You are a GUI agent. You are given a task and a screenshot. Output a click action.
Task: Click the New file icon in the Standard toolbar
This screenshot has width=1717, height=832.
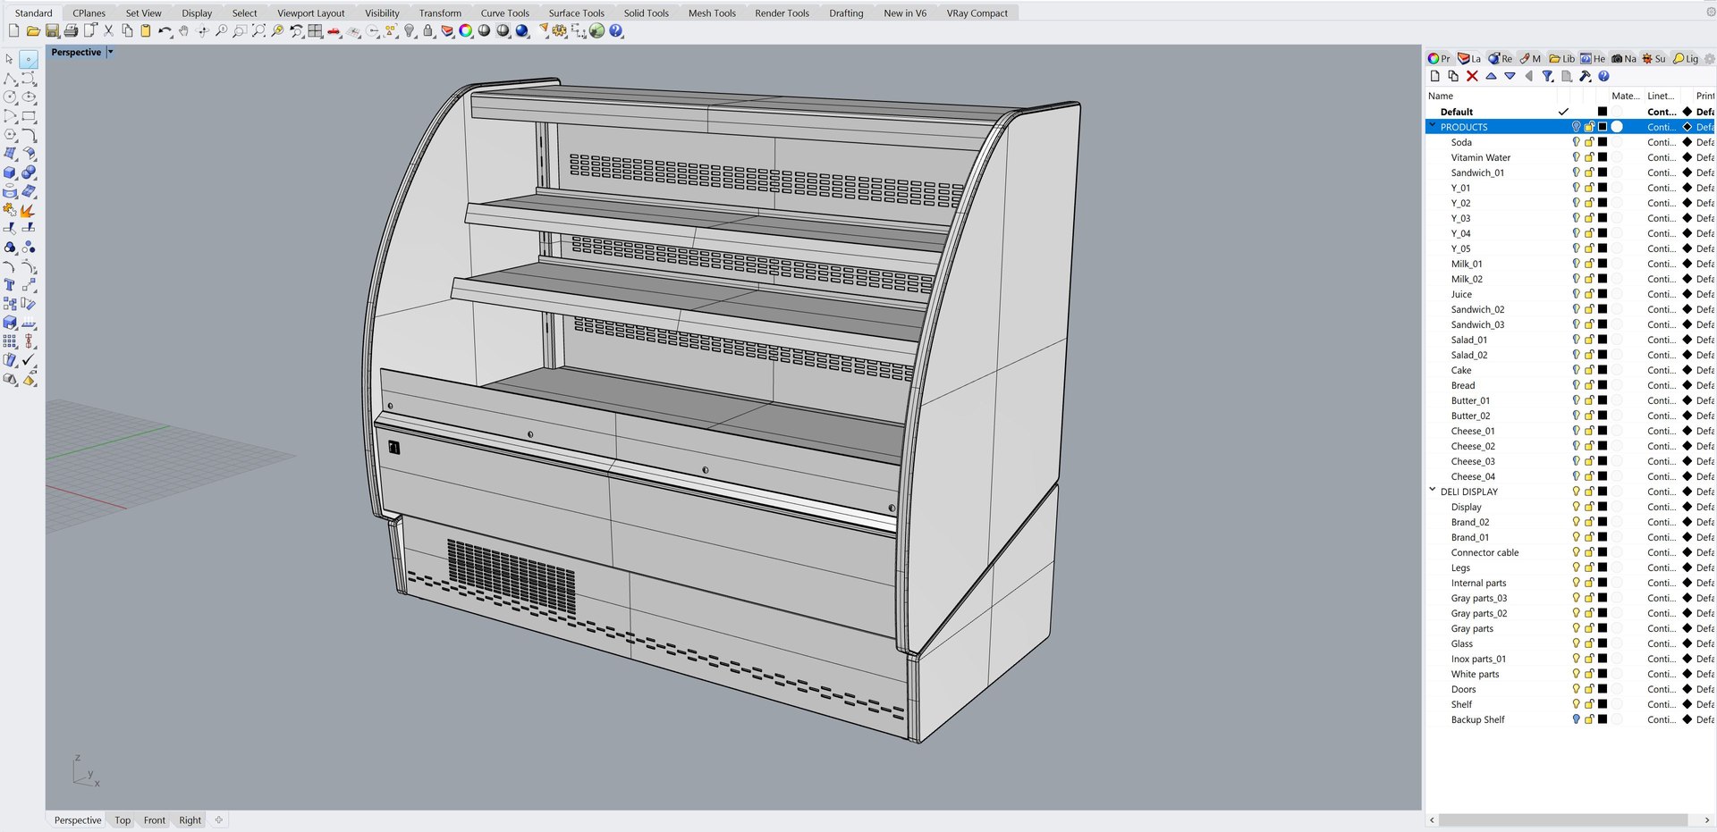pyautogui.click(x=13, y=31)
